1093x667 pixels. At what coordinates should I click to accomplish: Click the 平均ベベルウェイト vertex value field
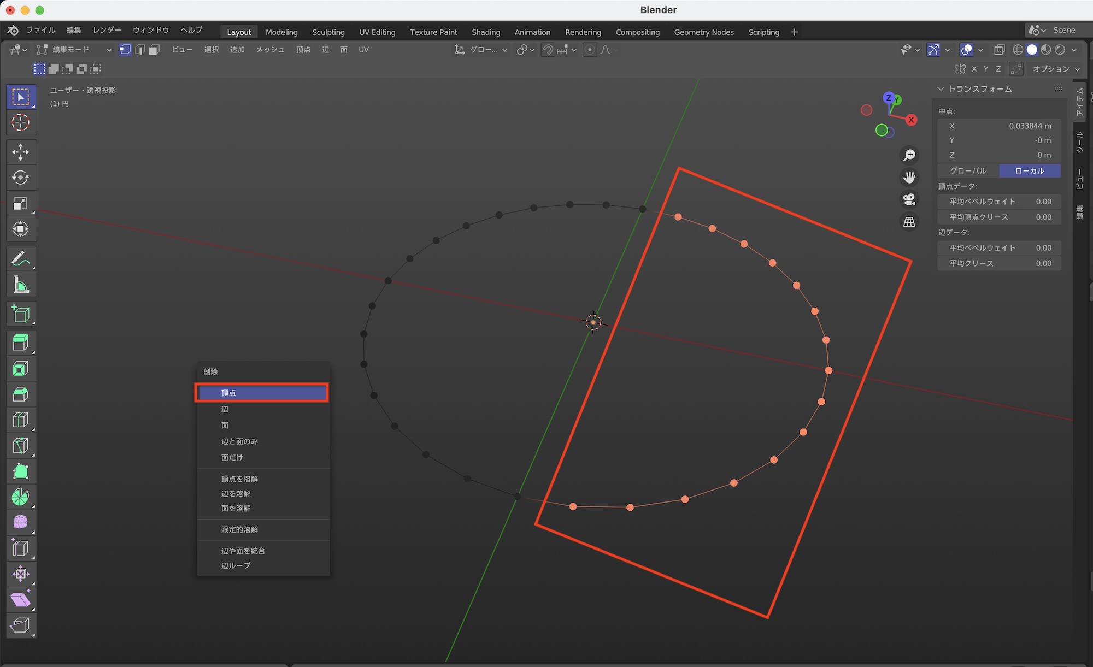pyautogui.click(x=999, y=202)
